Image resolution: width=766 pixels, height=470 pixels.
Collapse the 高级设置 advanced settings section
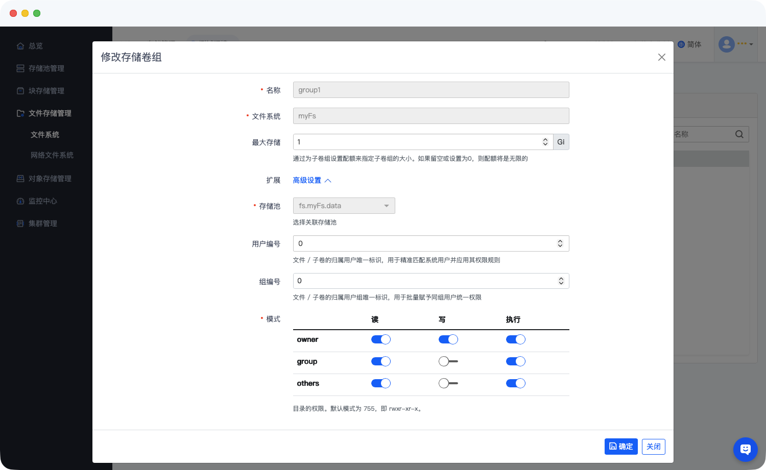point(312,181)
